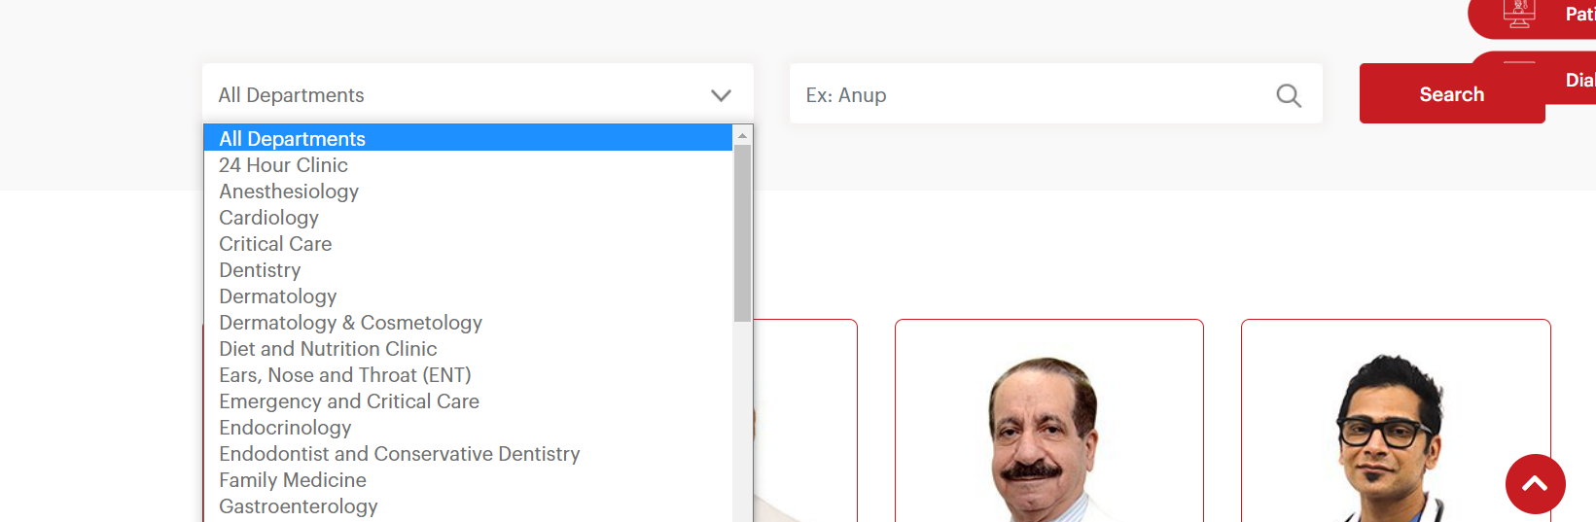Screen dimensions: 1596x522
Task: Choose Family Medicine department
Action: pyautogui.click(x=468, y=479)
